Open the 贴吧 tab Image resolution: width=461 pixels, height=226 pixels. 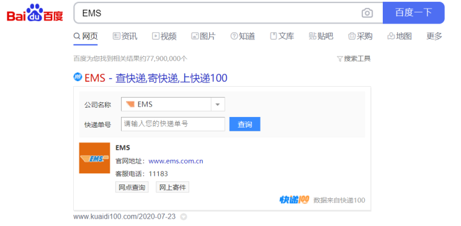pos(321,37)
